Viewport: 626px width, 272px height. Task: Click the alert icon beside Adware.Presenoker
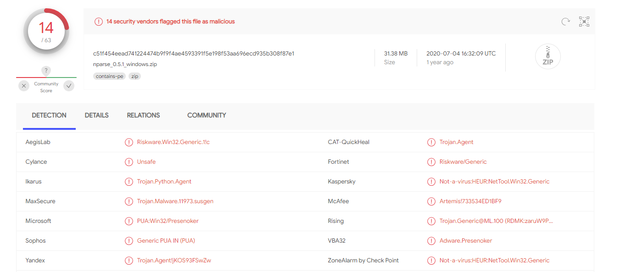click(431, 241)
